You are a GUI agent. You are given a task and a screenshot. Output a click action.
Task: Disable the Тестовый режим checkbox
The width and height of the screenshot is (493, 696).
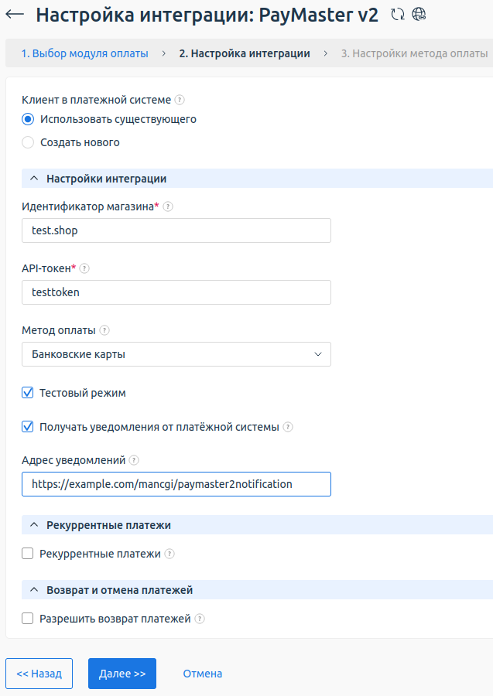[28, 393]
